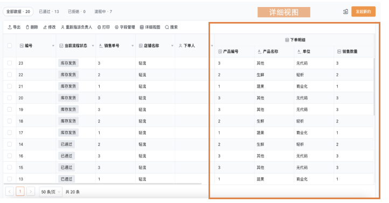Go to the previous page arrow
The image size is (389, 203).
[x=9, y=192]
